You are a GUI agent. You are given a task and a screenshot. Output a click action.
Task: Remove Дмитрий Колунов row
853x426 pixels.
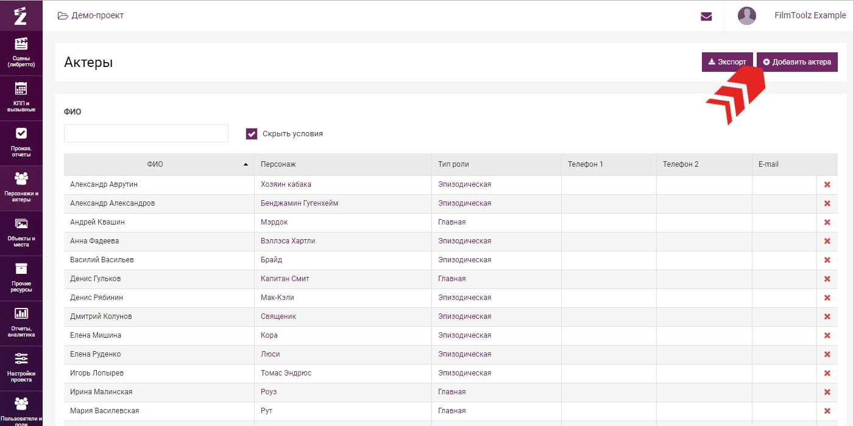(x=827, y=316)
